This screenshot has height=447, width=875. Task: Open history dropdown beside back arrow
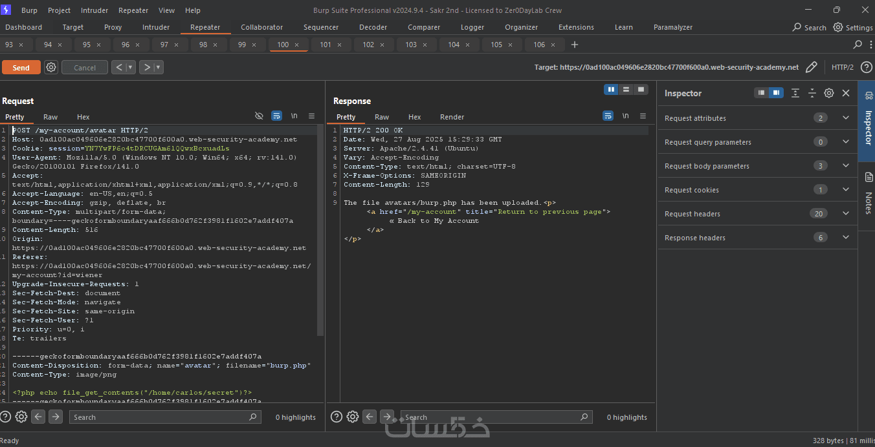(x=131, y=67)
